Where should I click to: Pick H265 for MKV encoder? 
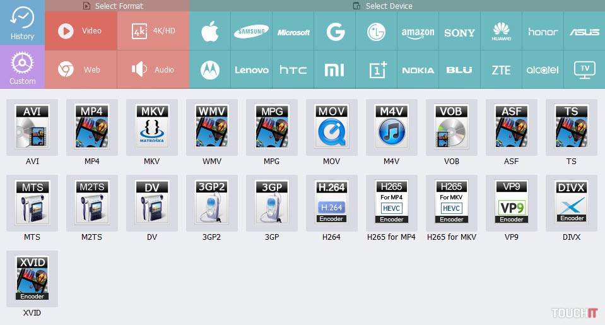452,203
